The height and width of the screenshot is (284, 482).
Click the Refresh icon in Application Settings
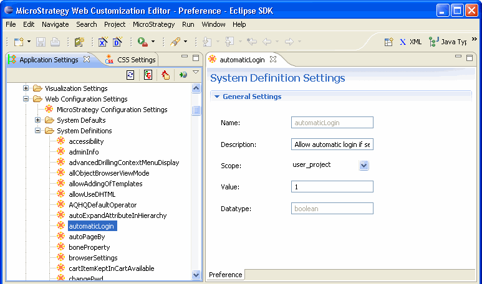(130, 75)
